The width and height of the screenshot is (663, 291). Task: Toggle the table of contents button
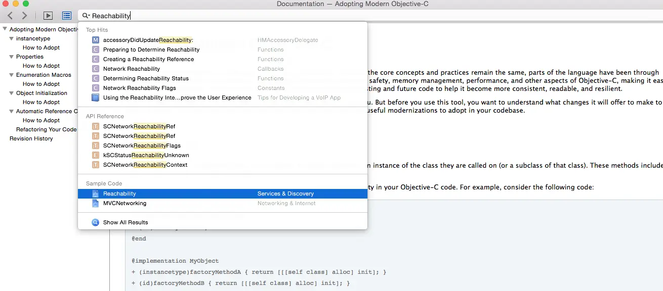[67, 16]
